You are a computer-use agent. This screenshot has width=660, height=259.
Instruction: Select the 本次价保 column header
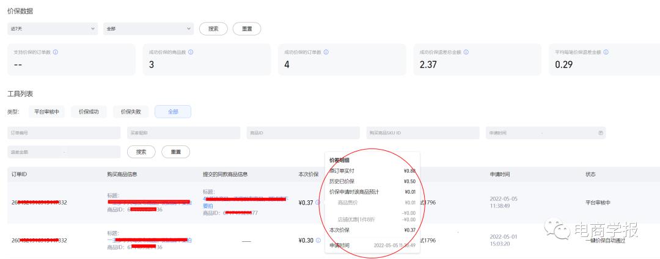pyautogui.click(x=309, y=175)
